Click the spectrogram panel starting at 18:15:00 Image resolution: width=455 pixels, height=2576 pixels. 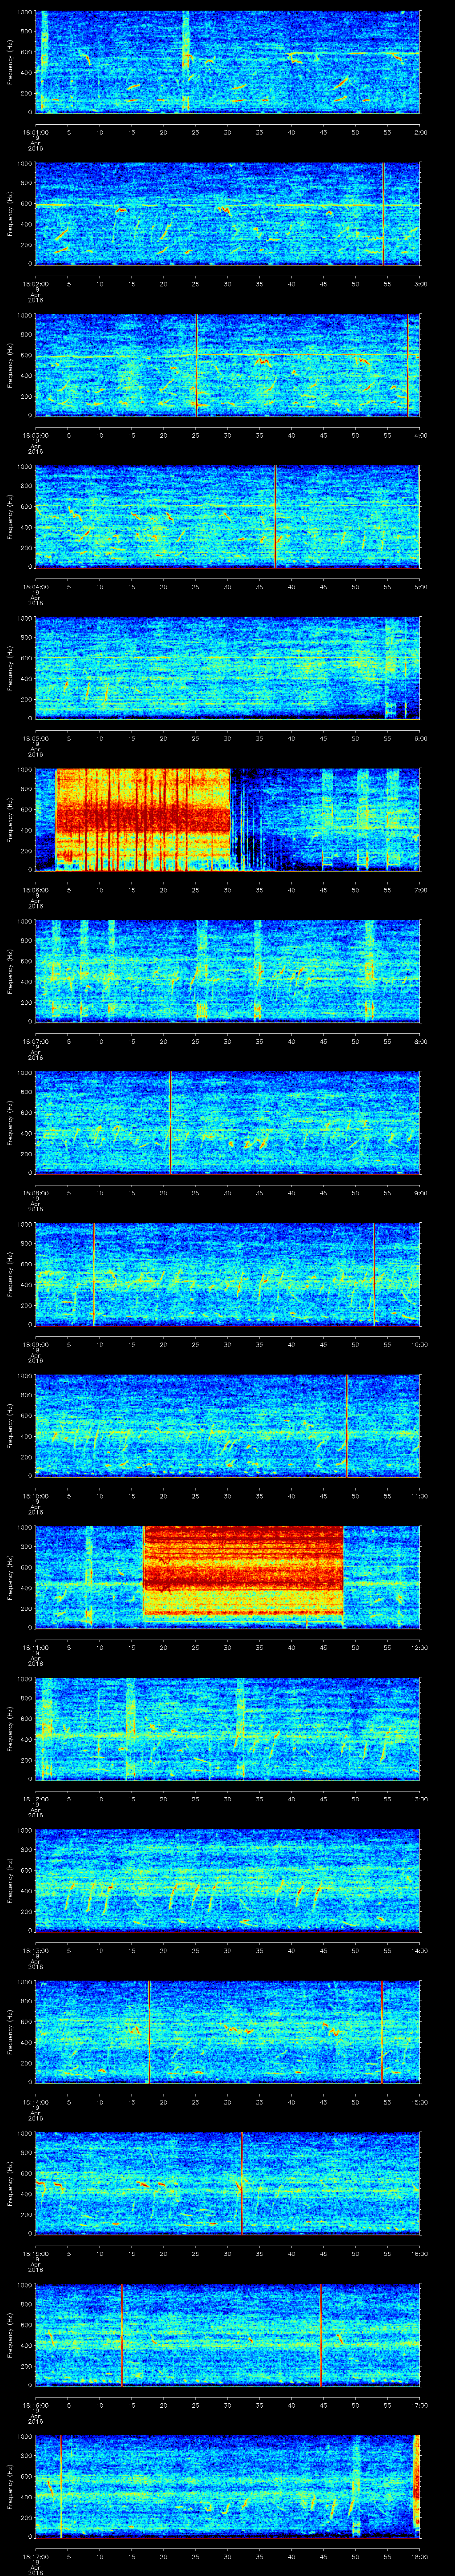coord(227,2183)
